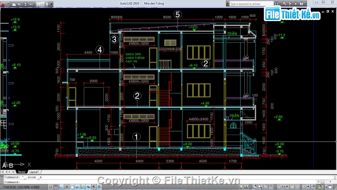Click the toolbar lock icon in status bar
Image resolution: width=337 pixels, height=190 pixels.
(313, 187)
